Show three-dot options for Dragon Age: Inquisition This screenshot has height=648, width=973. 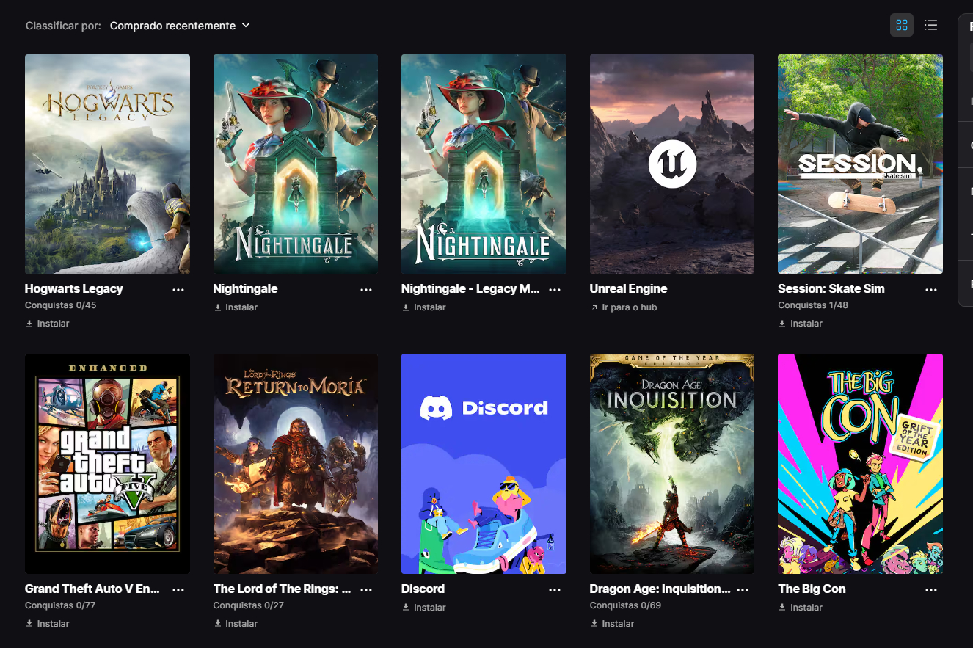coord(743,590)
